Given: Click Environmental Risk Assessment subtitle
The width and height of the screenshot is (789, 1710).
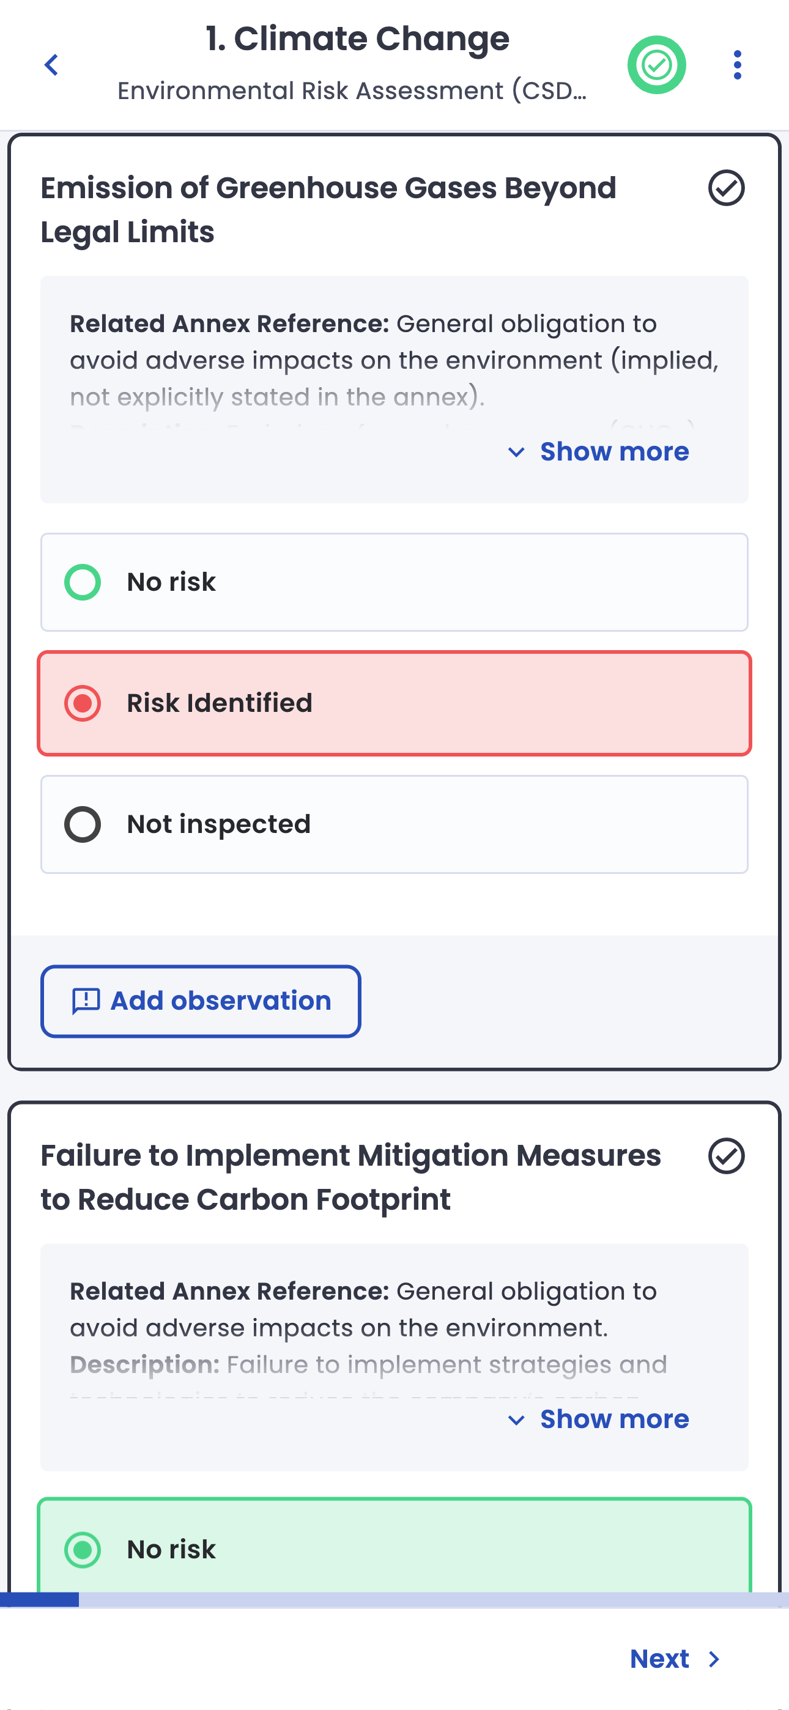Looking at the screenshot, I should pyautogui.click(x=352, y=91).
